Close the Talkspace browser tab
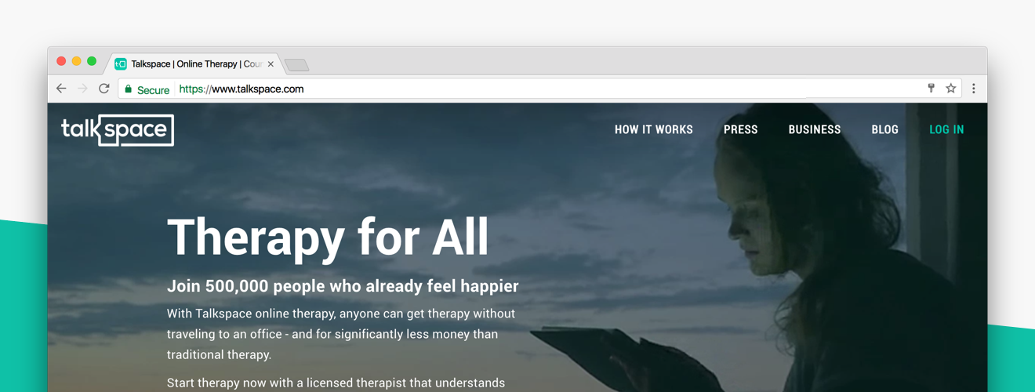This screenshot has height=392, width=1035. [x=271, y=64]
